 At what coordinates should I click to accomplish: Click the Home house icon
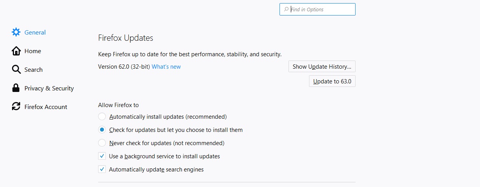coord(16,51)
